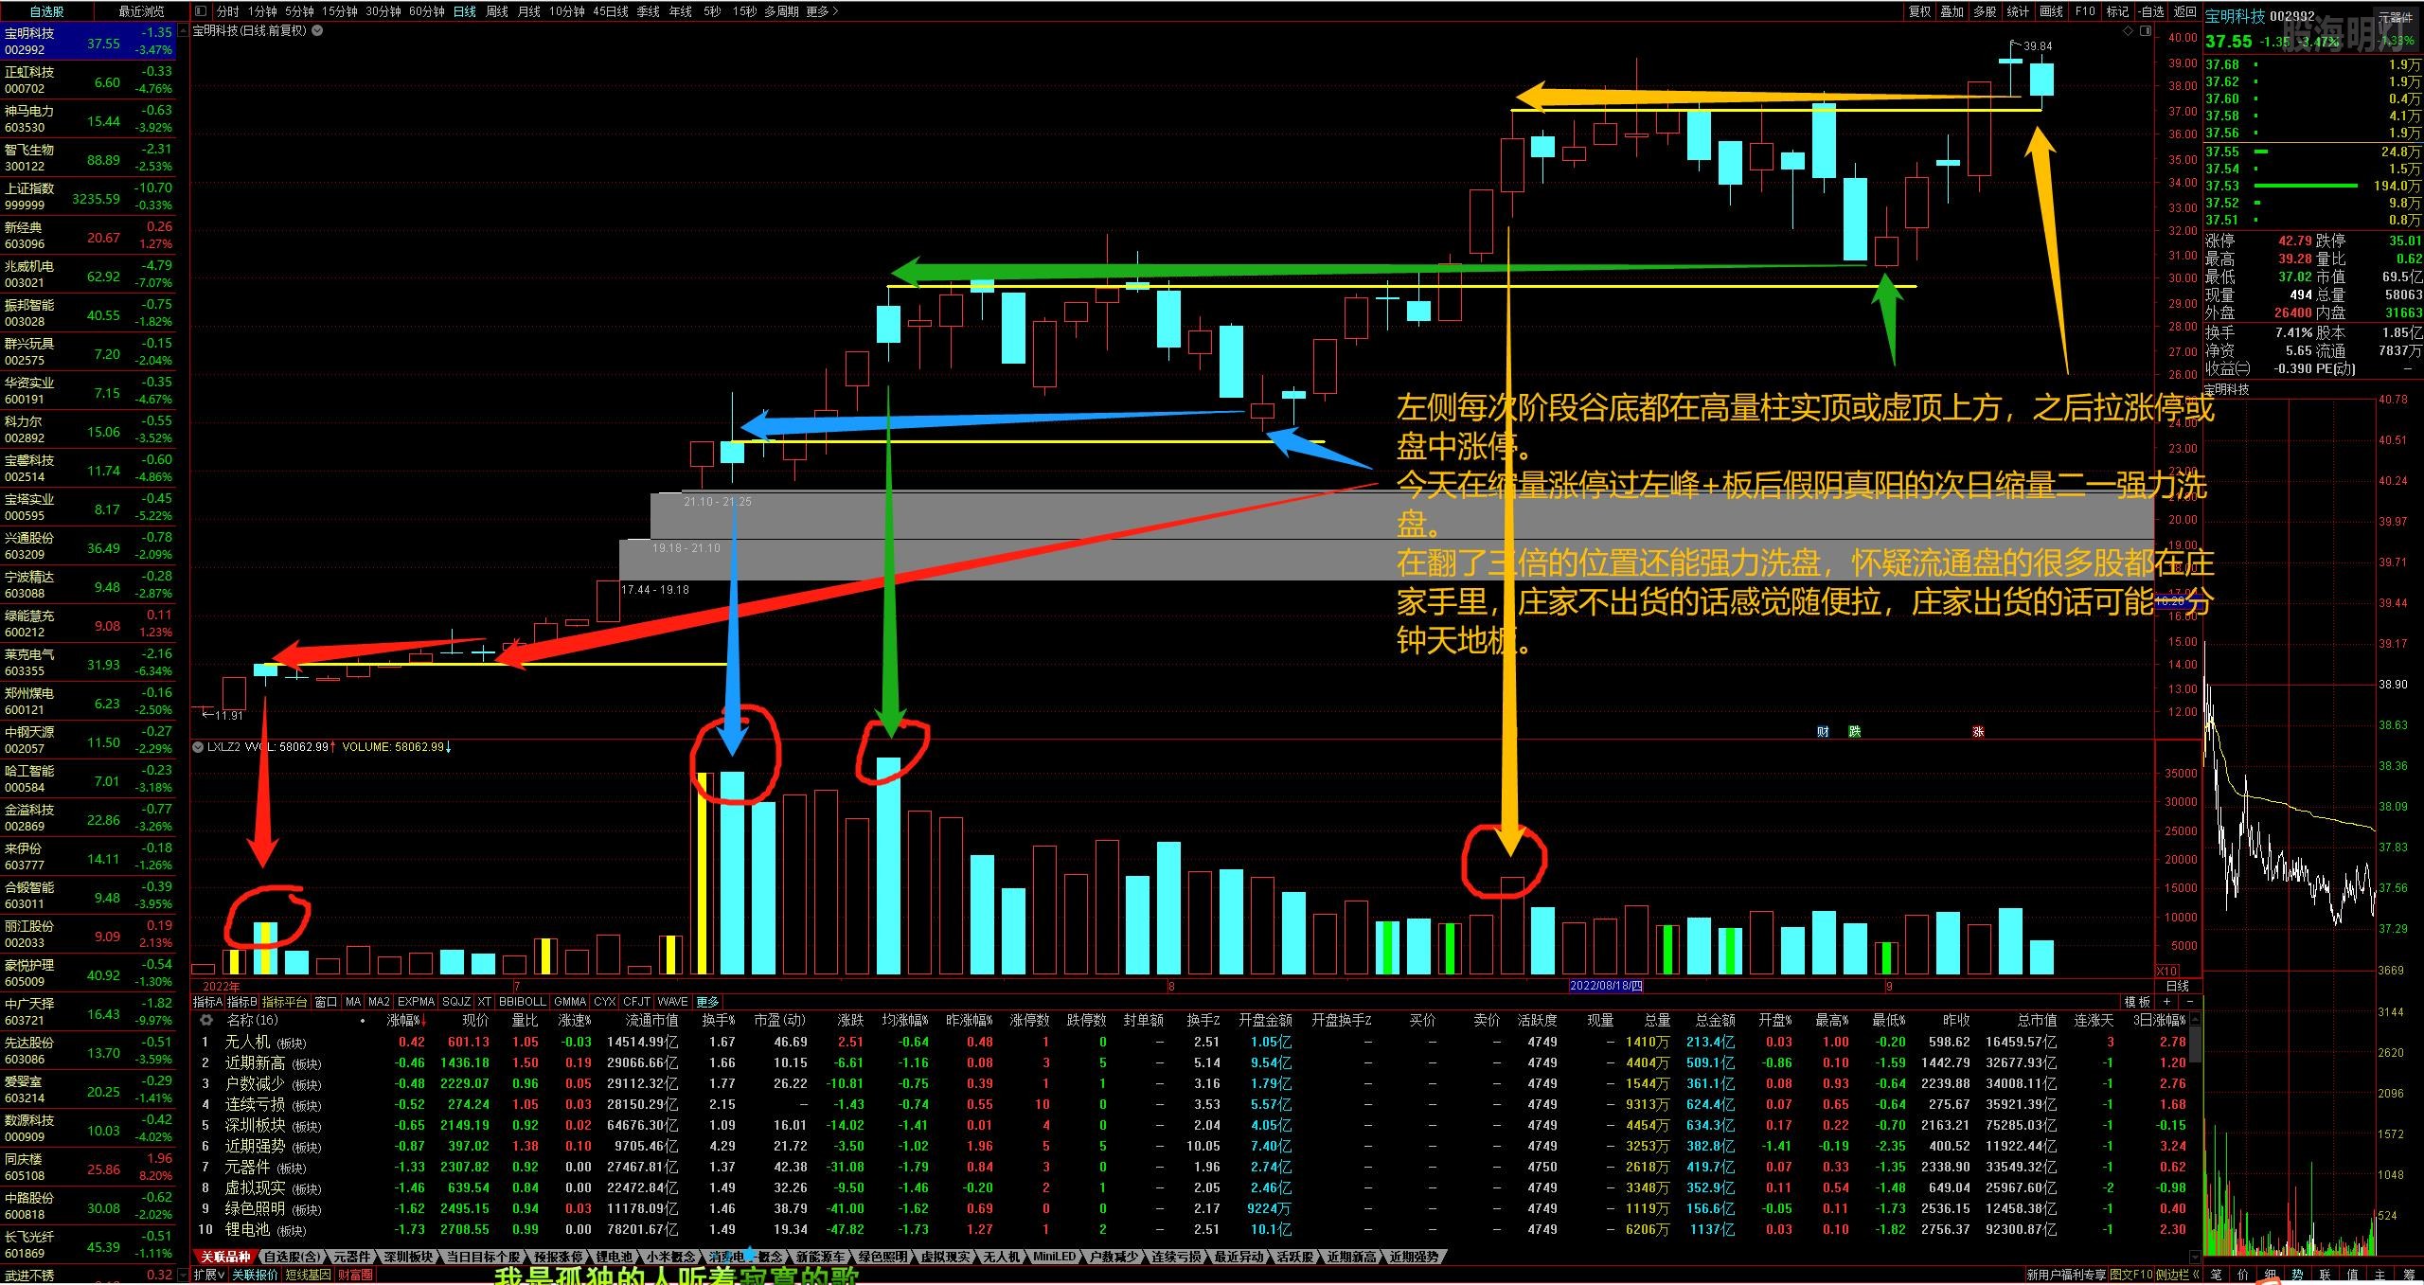
Task: Click the 复权 adjustment button
Action: pyautogui.click(x=1919, y=11)
